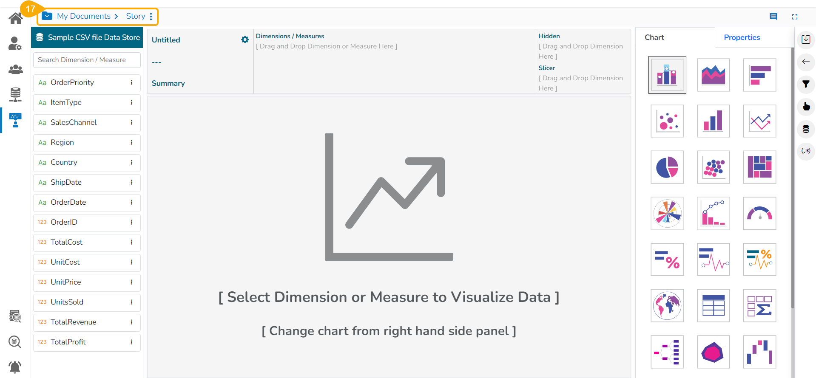Click the Search Dimension / Measure field

[87, 60]
